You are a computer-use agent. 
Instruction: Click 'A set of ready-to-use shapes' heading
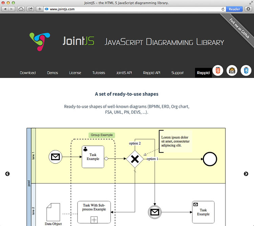pyautogui.click(x=127, y=94)
